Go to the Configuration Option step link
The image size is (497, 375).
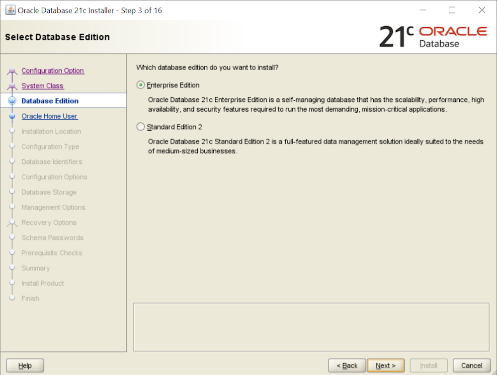pos(53,71)
